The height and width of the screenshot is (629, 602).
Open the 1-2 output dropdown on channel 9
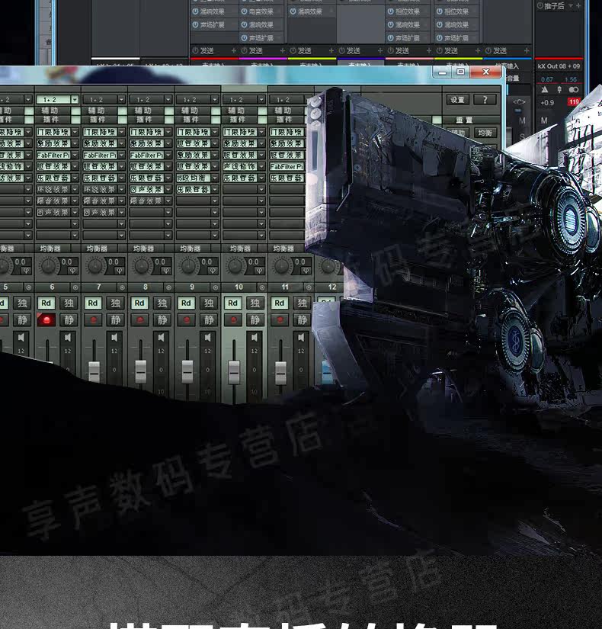215,99
